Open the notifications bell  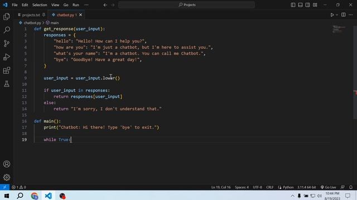[x=351, y=187]
